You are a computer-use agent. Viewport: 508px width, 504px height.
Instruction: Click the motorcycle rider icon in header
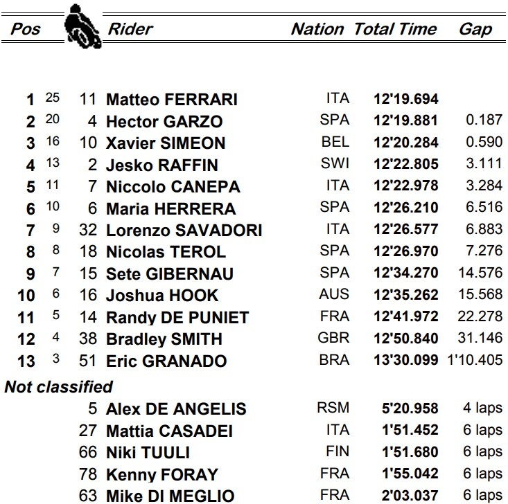(83, 26)
